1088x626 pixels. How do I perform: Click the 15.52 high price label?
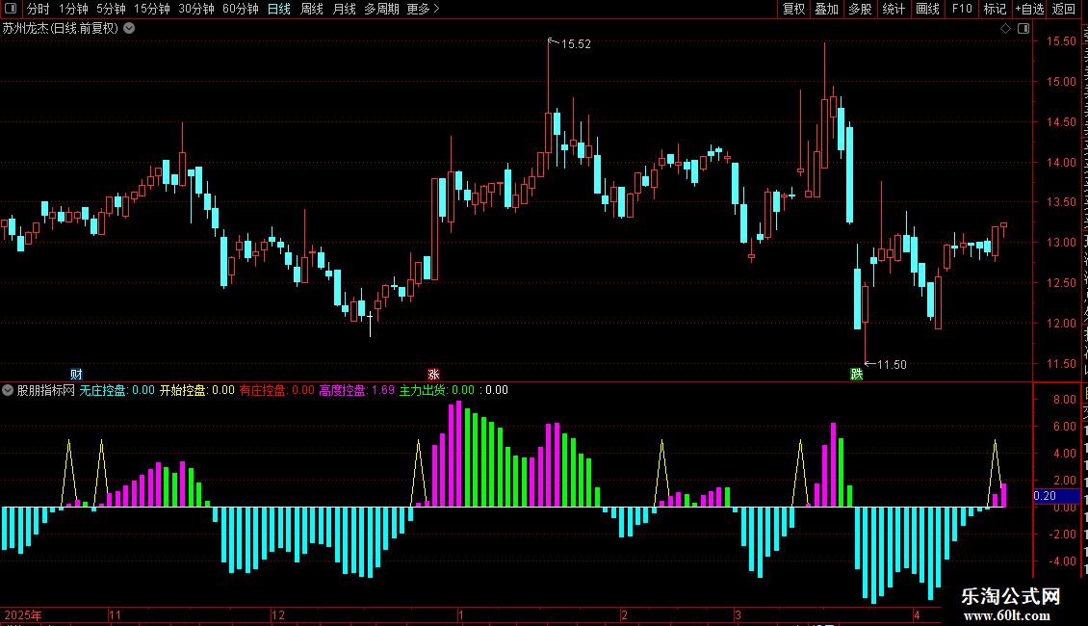576,43
